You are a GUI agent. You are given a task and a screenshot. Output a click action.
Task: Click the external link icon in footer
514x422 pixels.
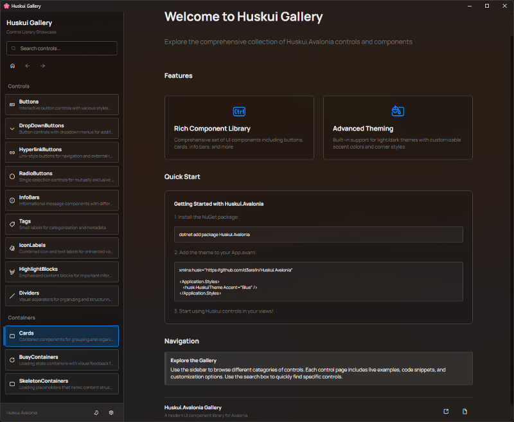pos(447,411)
